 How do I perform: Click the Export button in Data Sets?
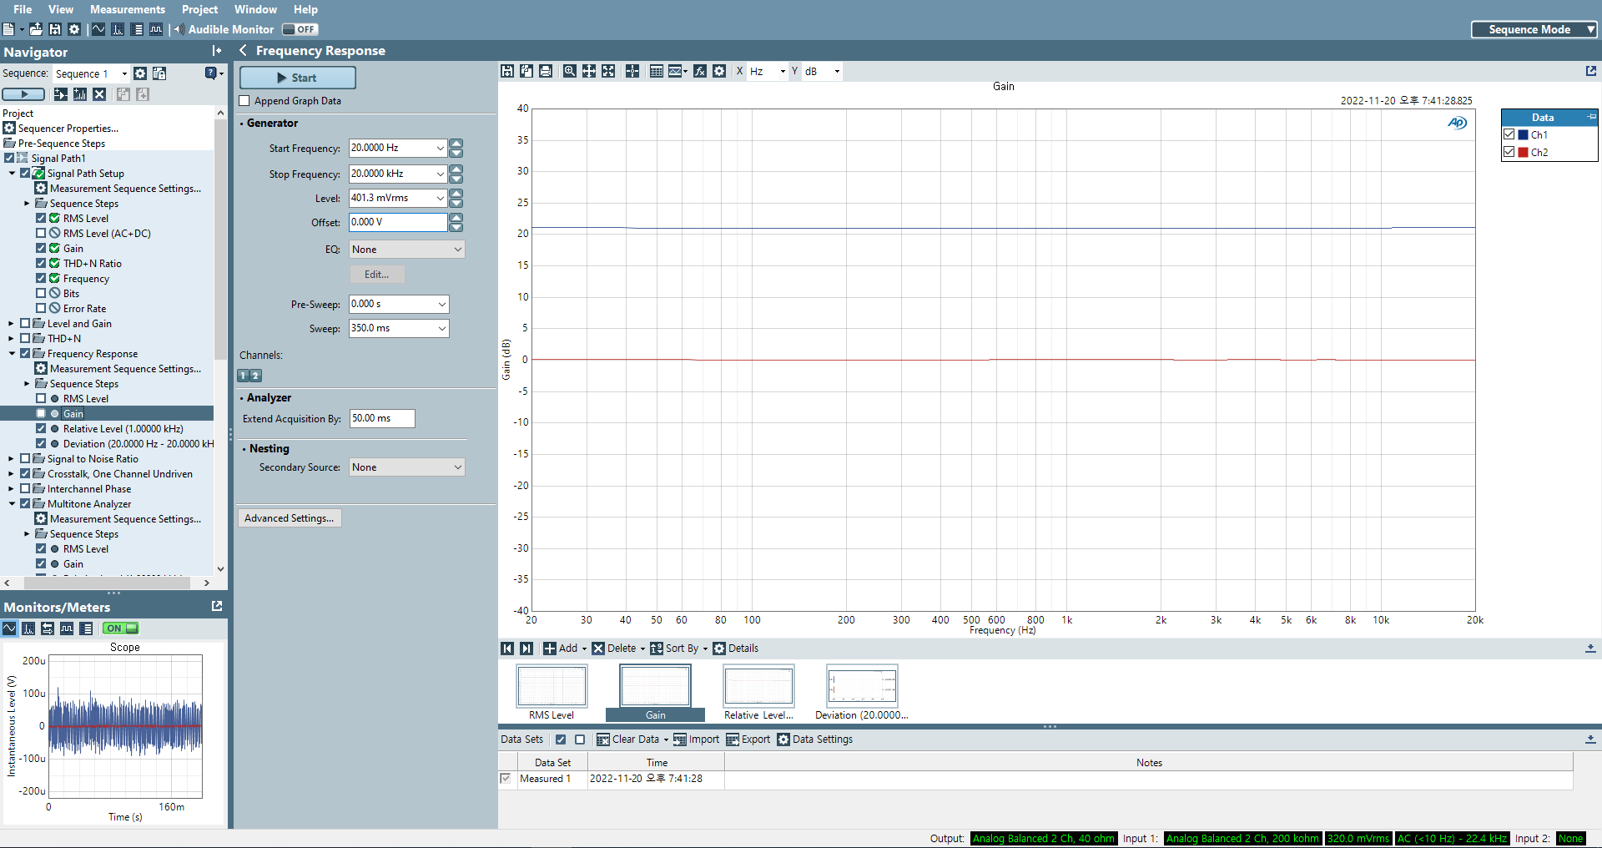(x=748, y=739)
